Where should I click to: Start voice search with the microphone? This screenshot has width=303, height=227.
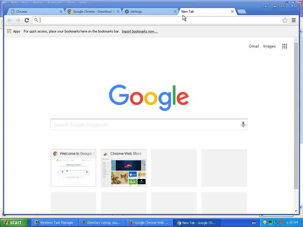click(243, 124)
